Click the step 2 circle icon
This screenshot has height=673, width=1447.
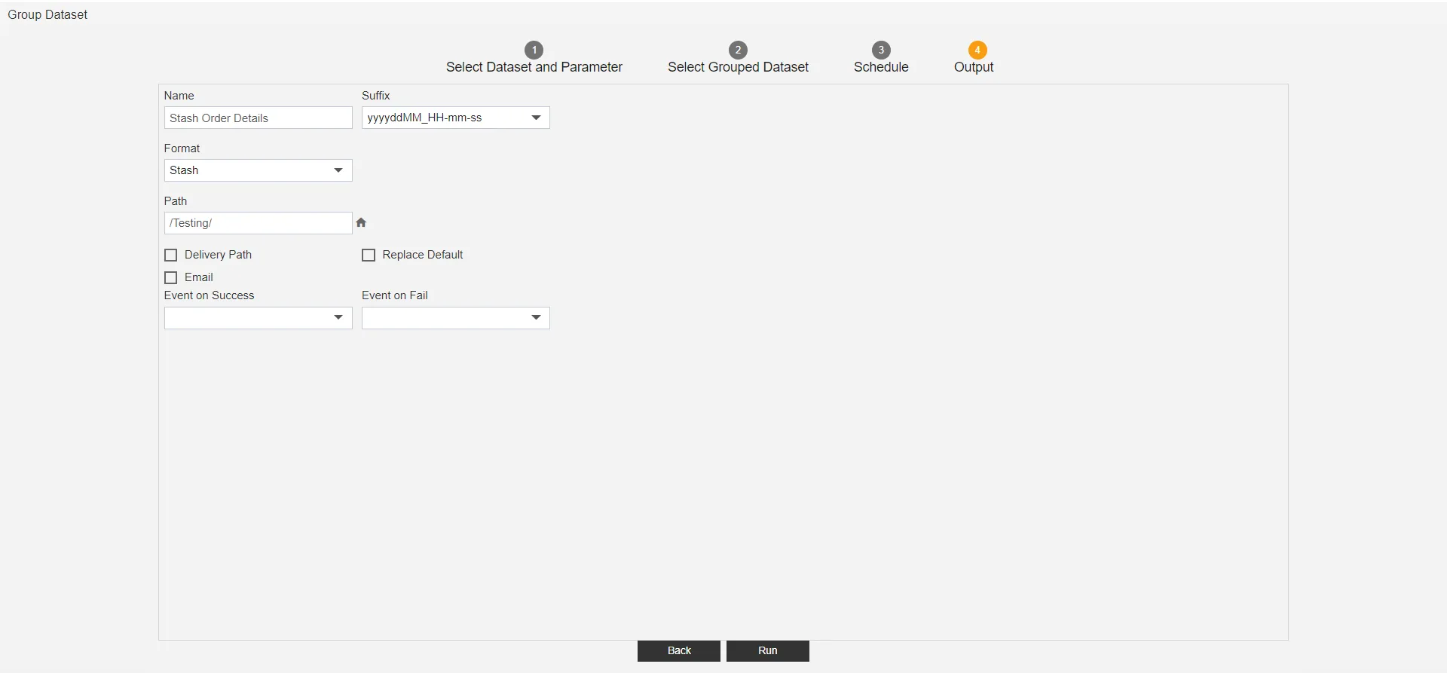(738, 50)
